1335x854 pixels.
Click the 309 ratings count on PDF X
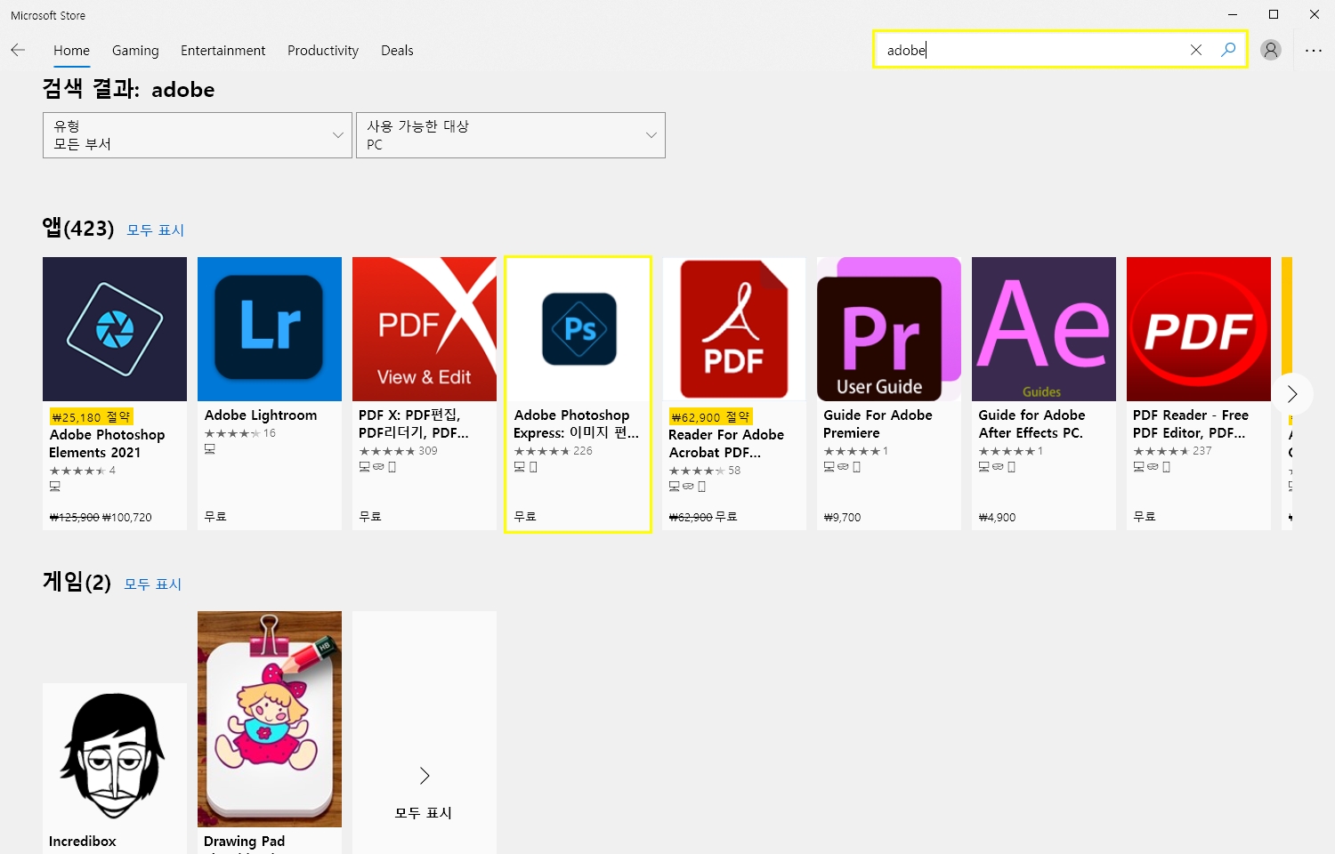[x=428, y=451]
